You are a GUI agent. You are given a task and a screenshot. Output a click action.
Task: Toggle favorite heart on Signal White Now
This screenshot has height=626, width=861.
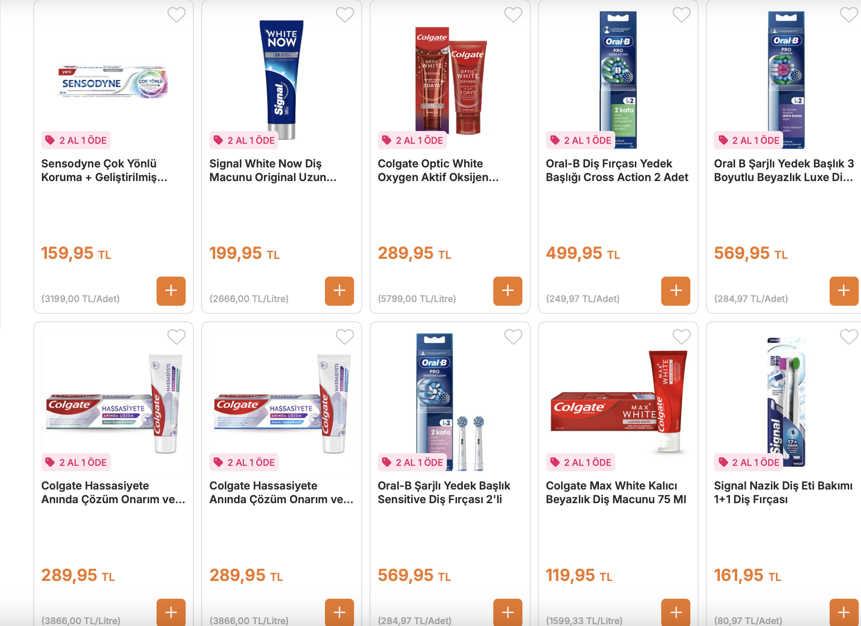pos(345,15)
